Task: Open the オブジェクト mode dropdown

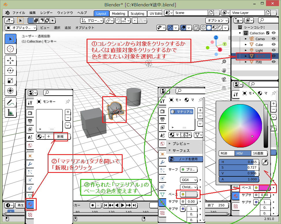Action: (x=21, y=28)
